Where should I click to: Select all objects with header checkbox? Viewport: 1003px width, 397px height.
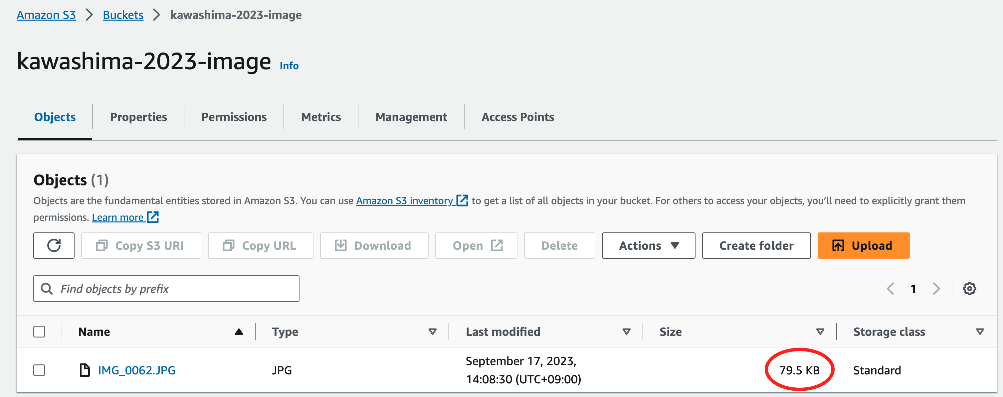[x=39, y=331]
